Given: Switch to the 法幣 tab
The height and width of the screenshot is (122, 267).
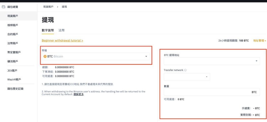Looking at the screenshot, I should pos(62,30).
